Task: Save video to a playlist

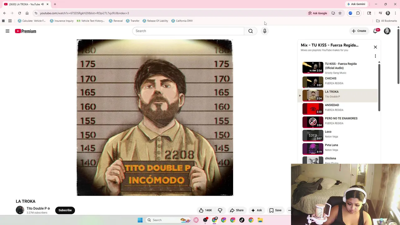Action: 275,210
